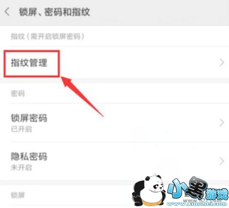Click the 密码 section header
This screenshot has width=229, height=208.
tap(18, 94)
